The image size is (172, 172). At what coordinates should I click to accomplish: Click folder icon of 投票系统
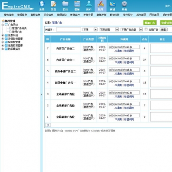(x=6, y=35)
